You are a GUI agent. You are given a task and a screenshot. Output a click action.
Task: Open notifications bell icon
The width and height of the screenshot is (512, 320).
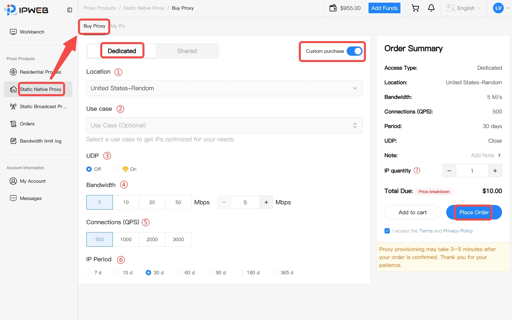(431, 8)
